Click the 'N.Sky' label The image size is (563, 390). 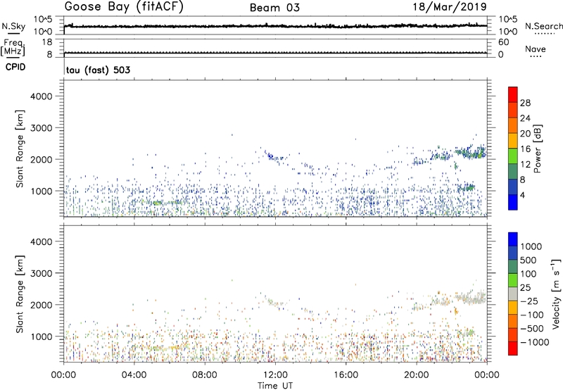coord(13,26)
